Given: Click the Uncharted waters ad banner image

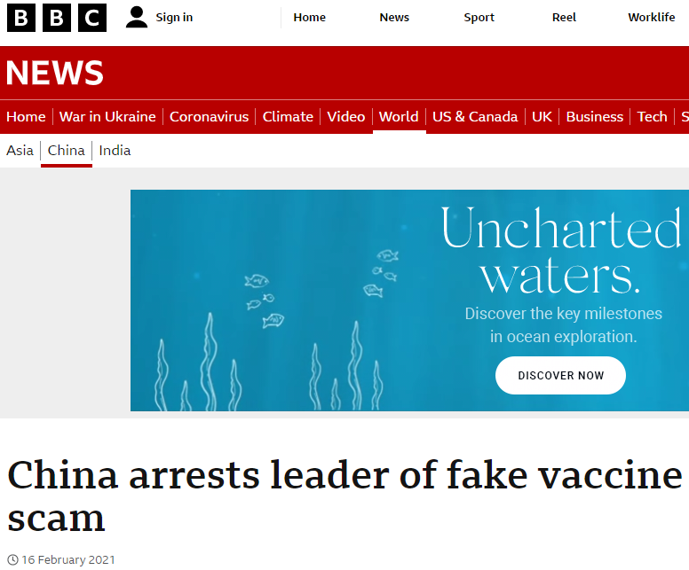Looking at the screenshot, I should [x=409, y=301].
